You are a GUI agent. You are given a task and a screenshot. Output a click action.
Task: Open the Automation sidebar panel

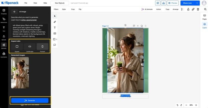(x=4, y=55)
